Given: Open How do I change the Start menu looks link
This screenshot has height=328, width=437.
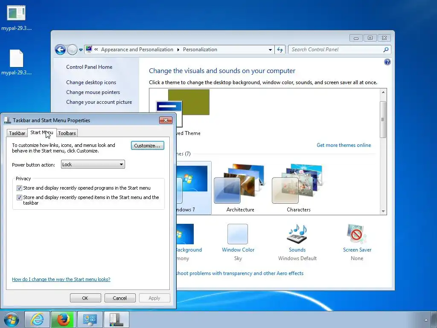Looking at the screenshot, I should 61,279.
